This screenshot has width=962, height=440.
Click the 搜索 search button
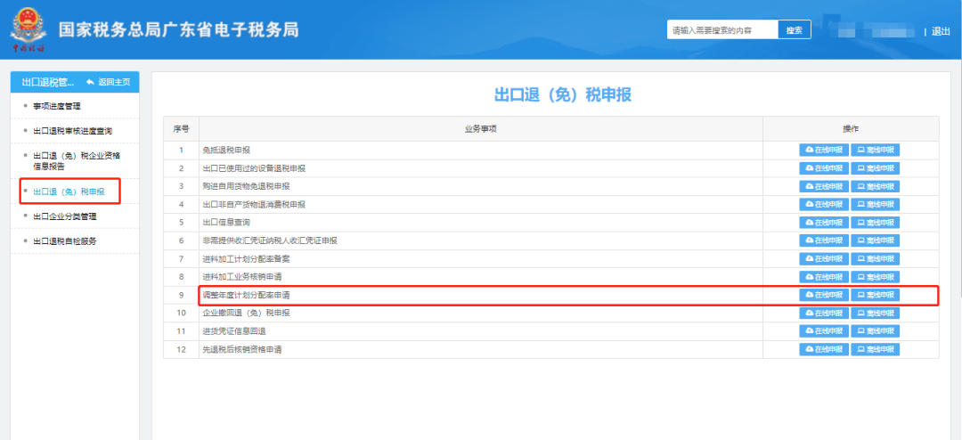[795, 29]
